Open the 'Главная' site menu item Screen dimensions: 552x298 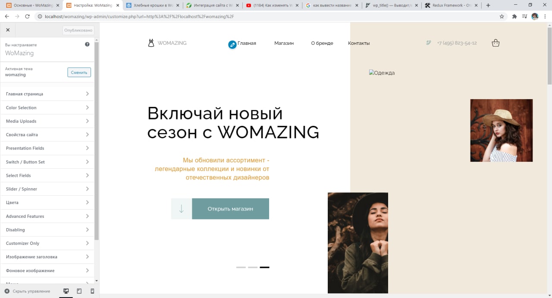(247, 43)
